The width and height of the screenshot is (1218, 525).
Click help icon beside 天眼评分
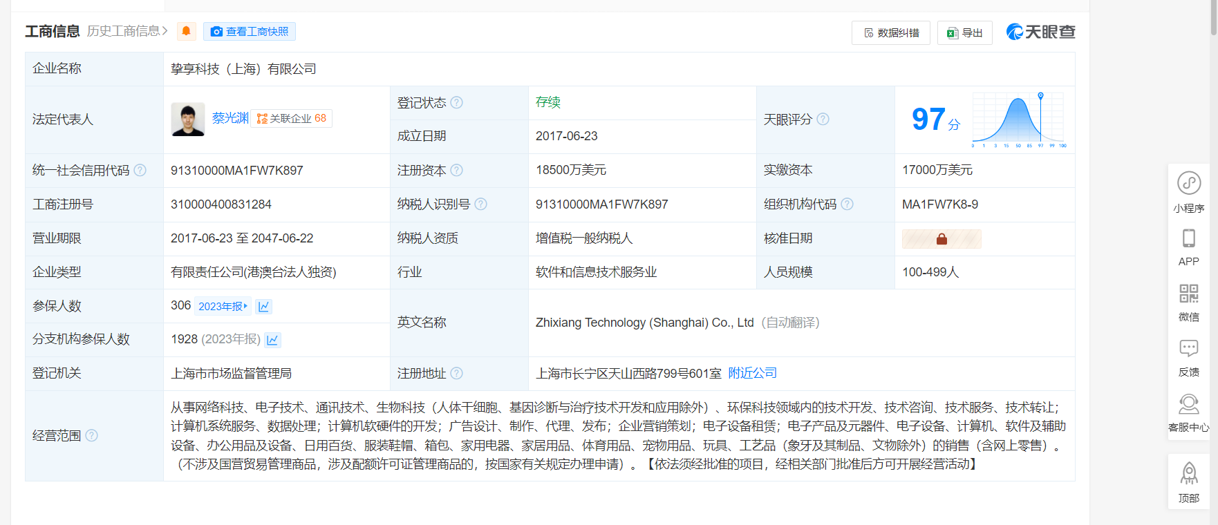click(x=823, y=119)
